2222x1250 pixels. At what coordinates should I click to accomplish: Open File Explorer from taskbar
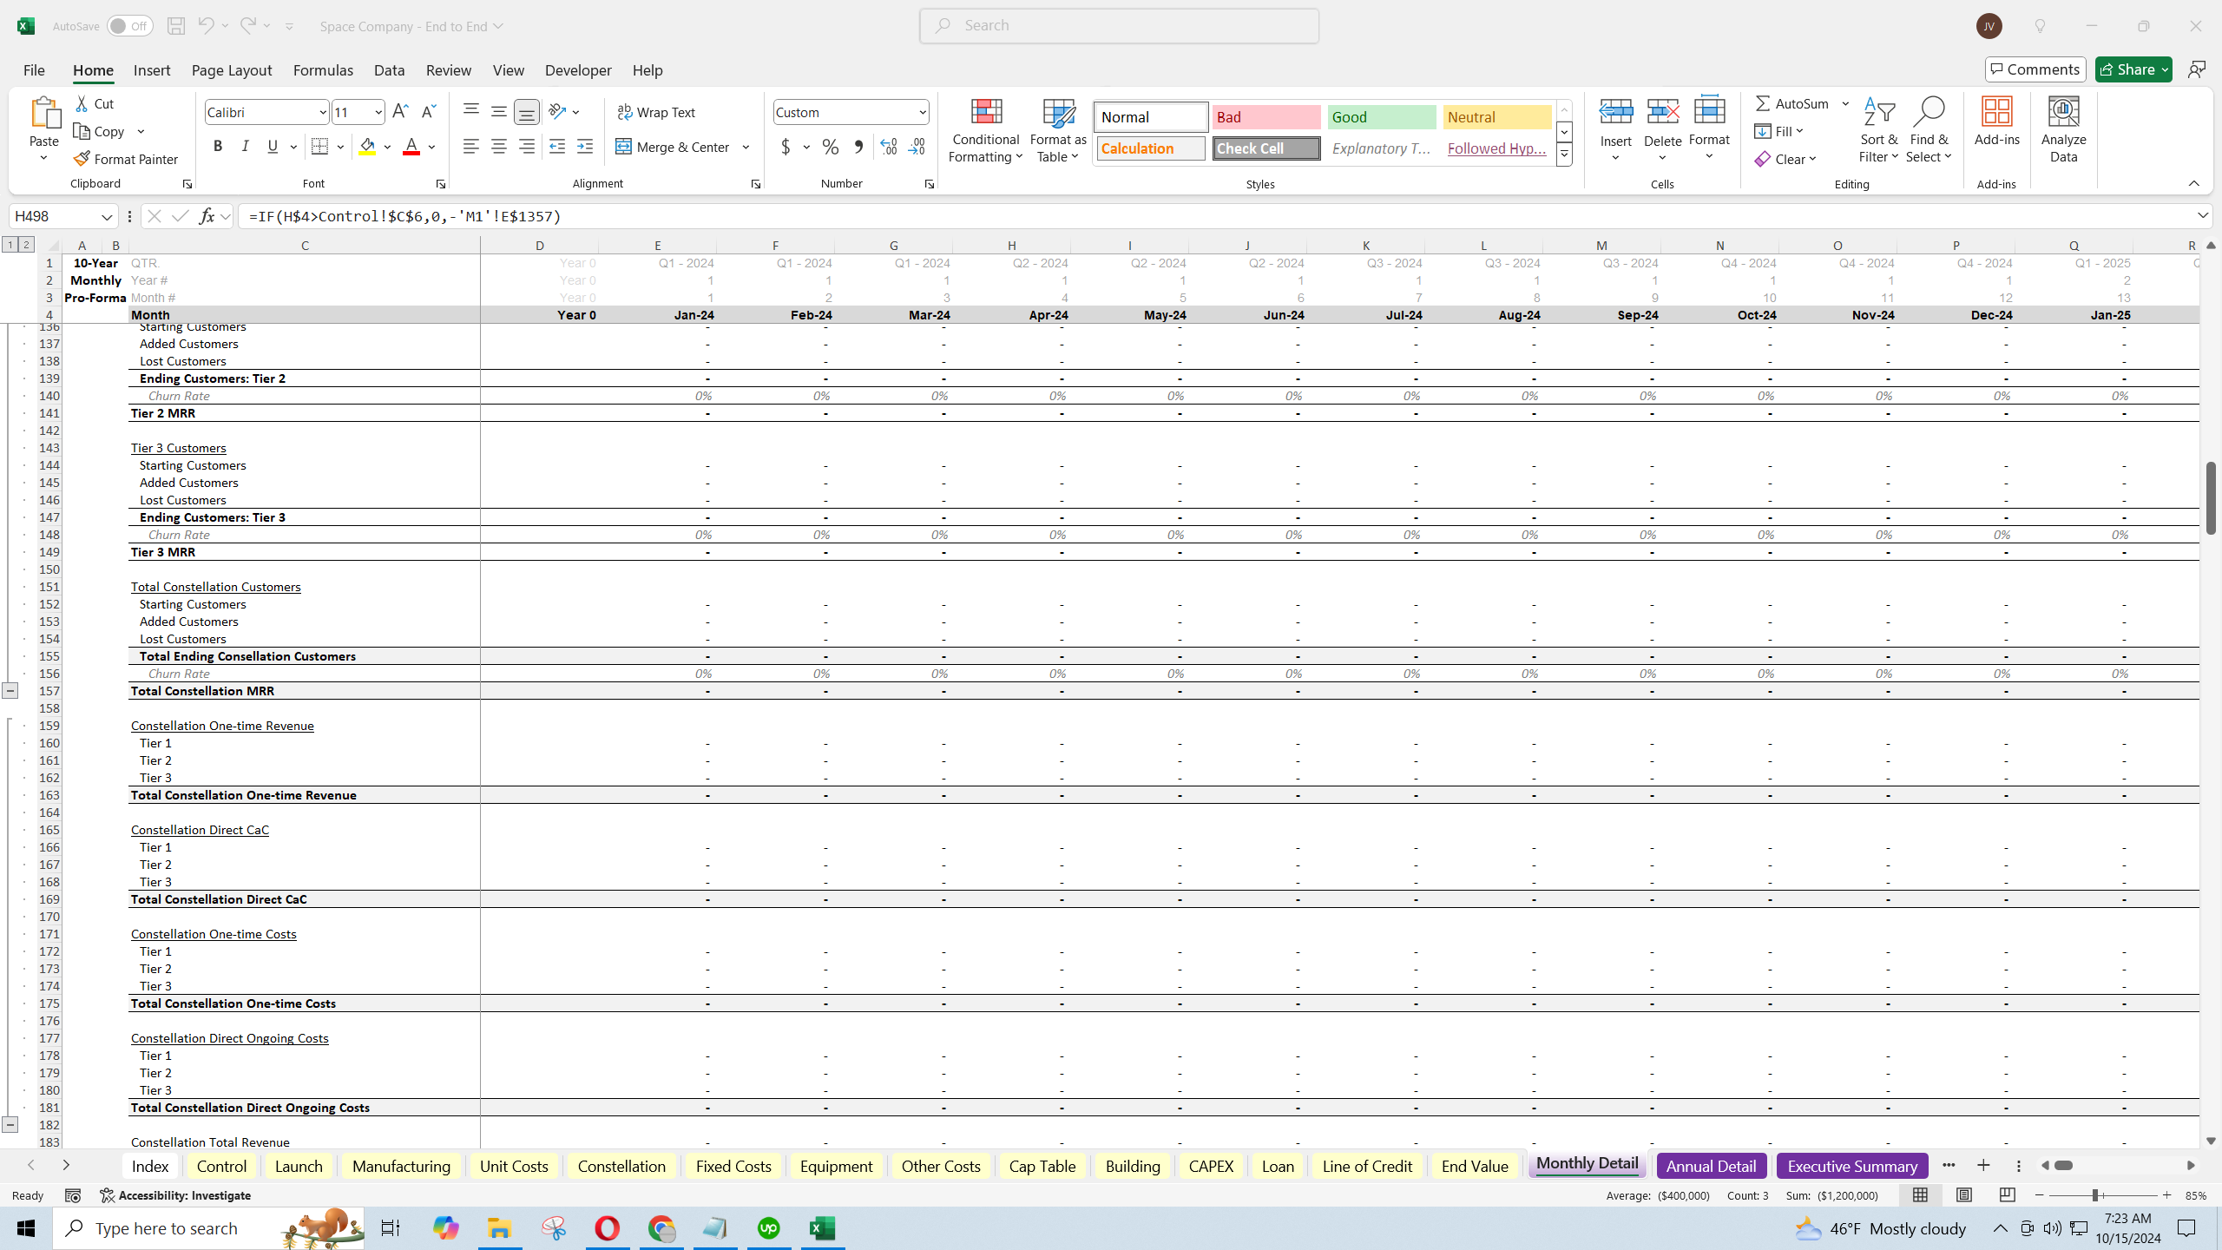click(499, 1228)
